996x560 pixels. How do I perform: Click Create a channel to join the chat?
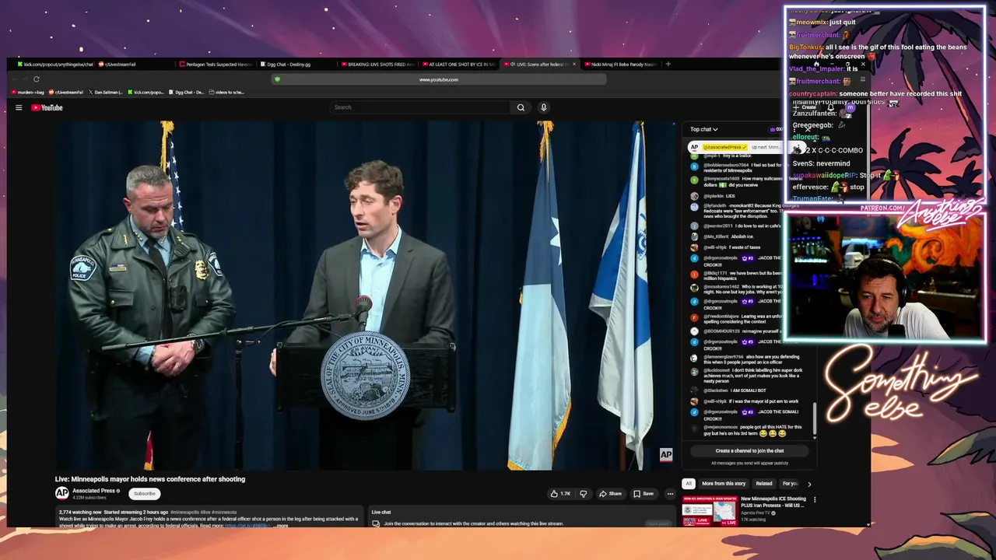click(x=749, y=451)
